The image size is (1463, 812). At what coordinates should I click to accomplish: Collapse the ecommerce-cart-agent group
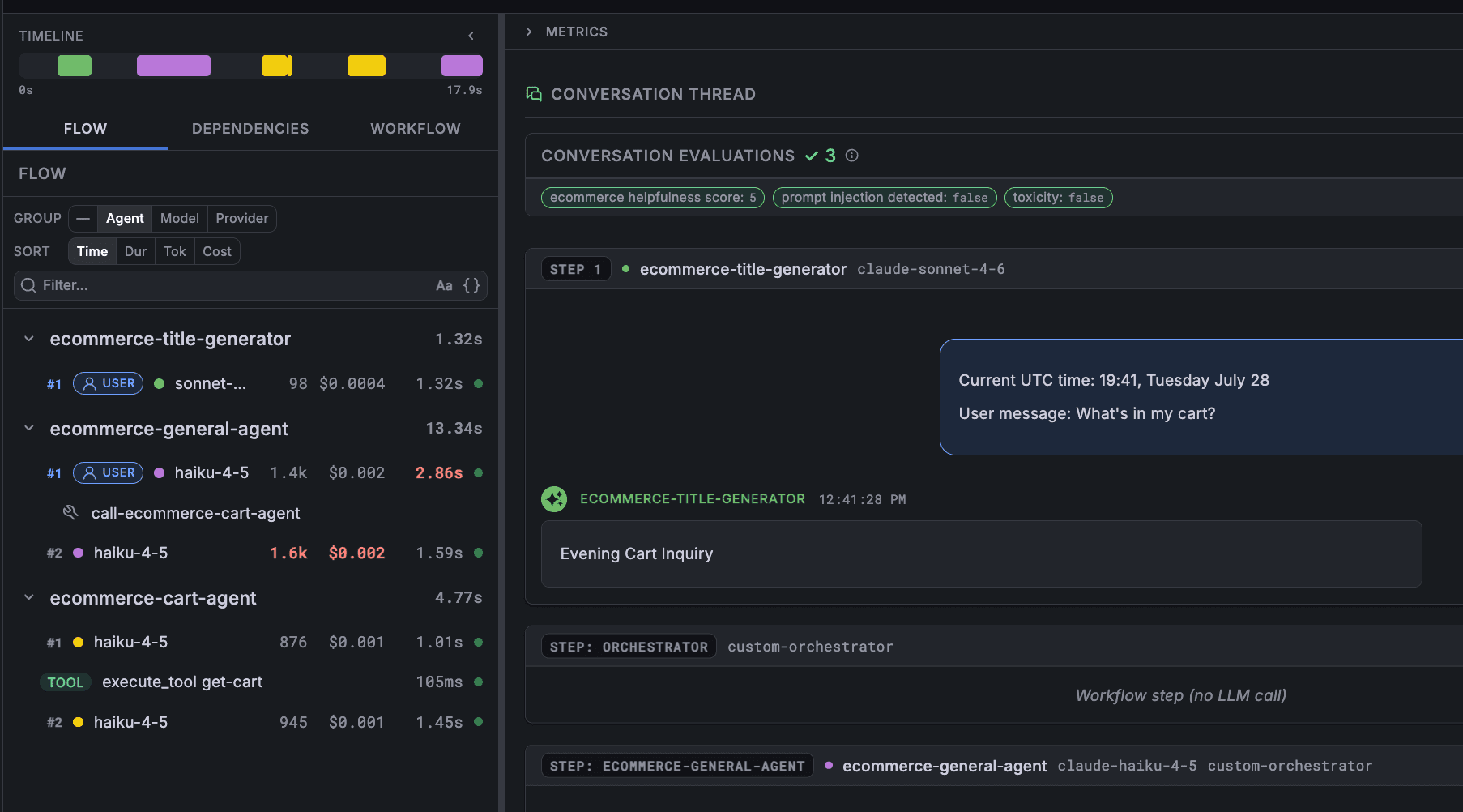coord(29,598)
